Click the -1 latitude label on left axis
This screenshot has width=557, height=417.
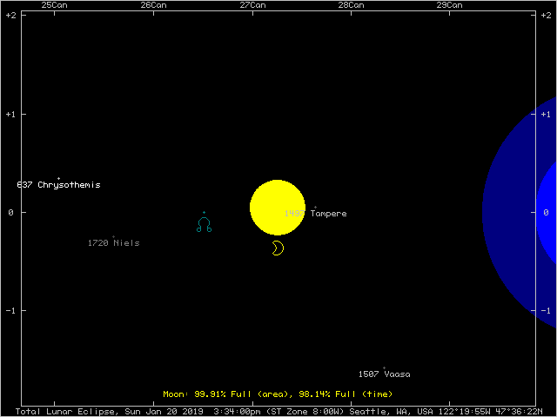10,311
